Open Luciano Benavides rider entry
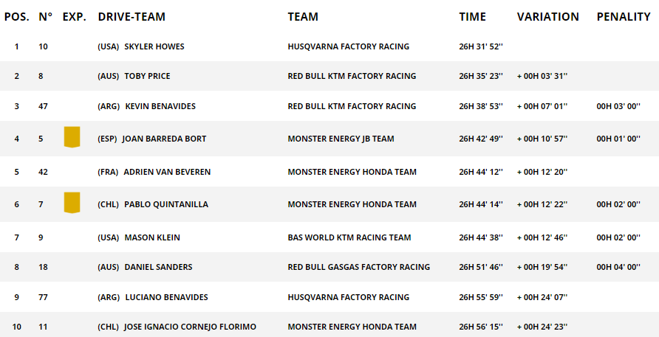659x337 pixels. tap(166, 297)
